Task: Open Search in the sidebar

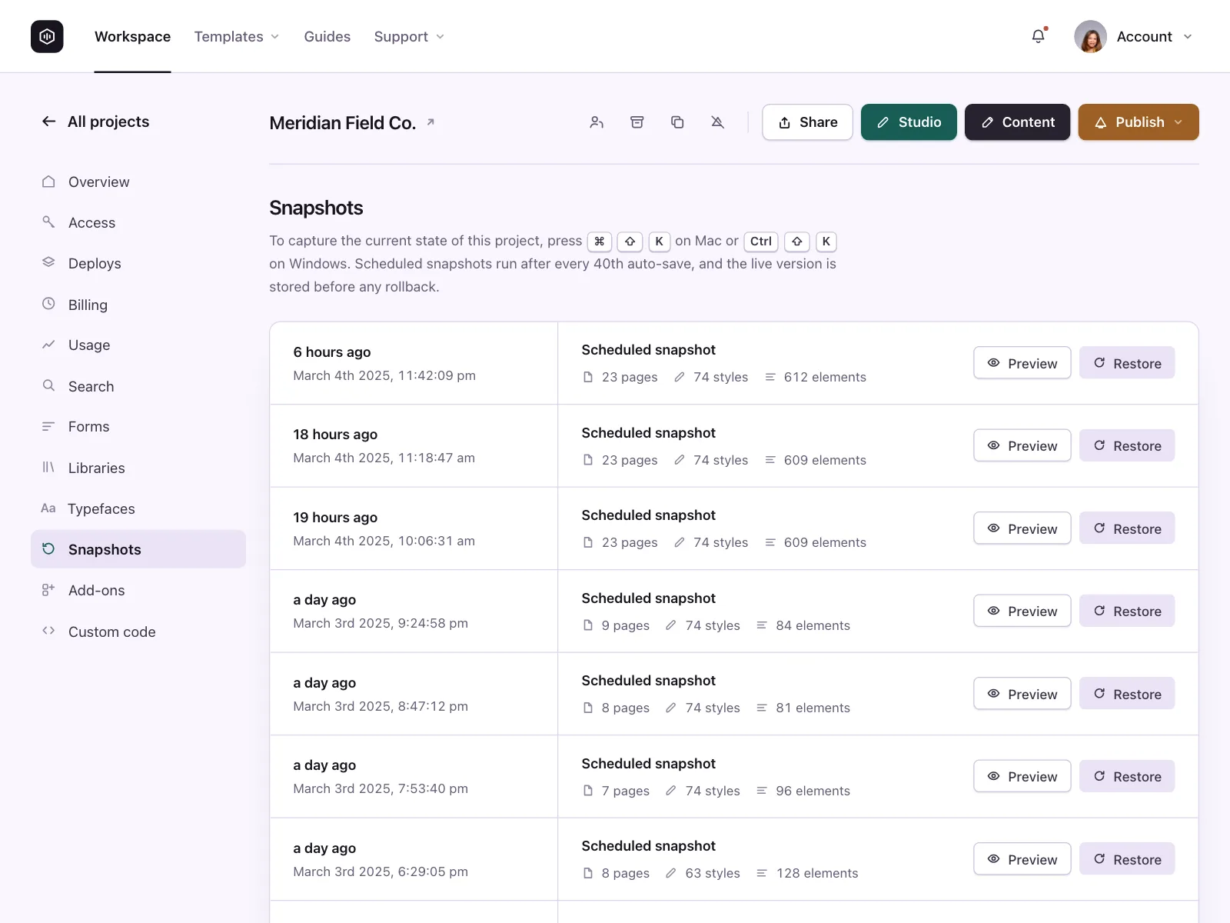Action: [x=138, y=386]
